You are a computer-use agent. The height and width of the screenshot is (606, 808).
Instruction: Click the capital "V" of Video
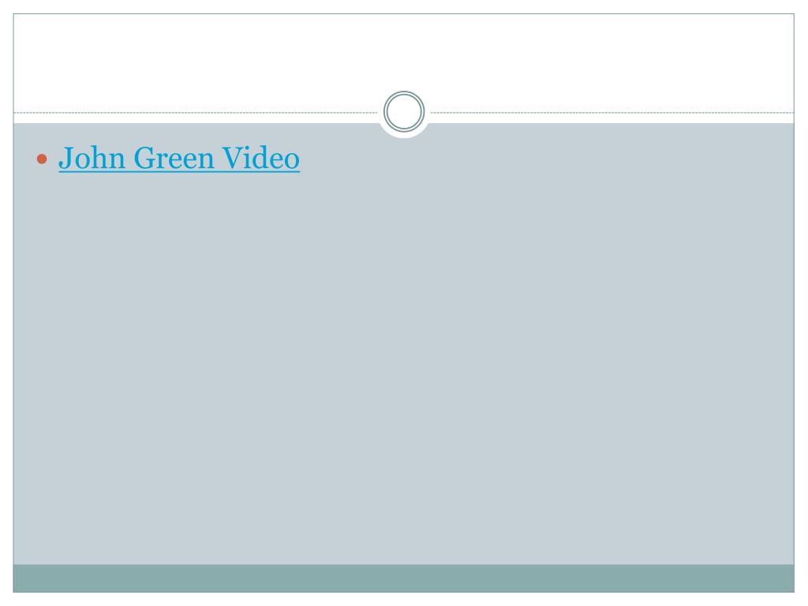232,158
